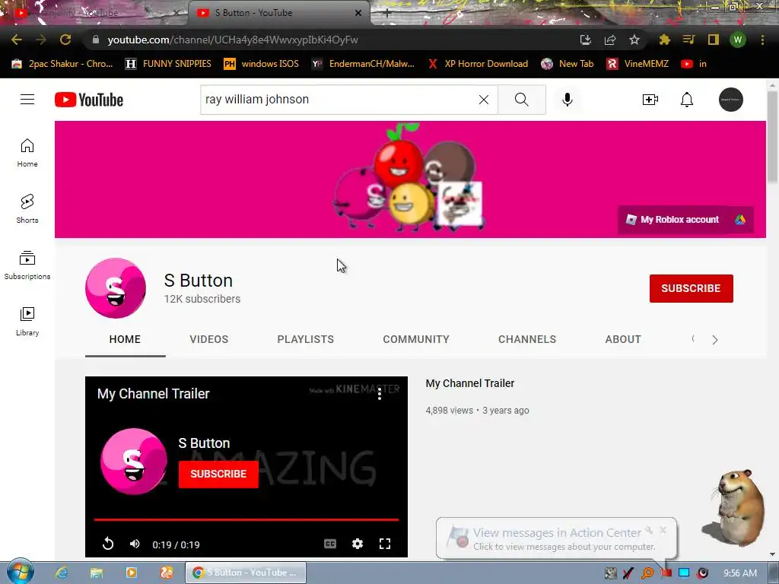Open the notifications bell
Image resolution: width=779 pixels, height=584 pixels.
(x=687, y=100)
